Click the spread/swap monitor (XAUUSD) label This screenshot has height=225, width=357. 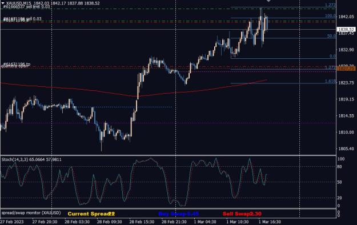31,213
